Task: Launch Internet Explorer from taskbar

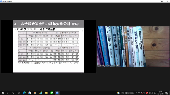Action: tap(41, 93)
